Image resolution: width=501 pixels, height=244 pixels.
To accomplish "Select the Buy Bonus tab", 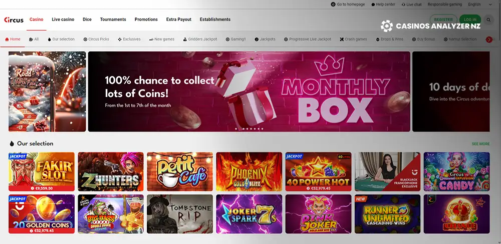I will click(423, 39).
